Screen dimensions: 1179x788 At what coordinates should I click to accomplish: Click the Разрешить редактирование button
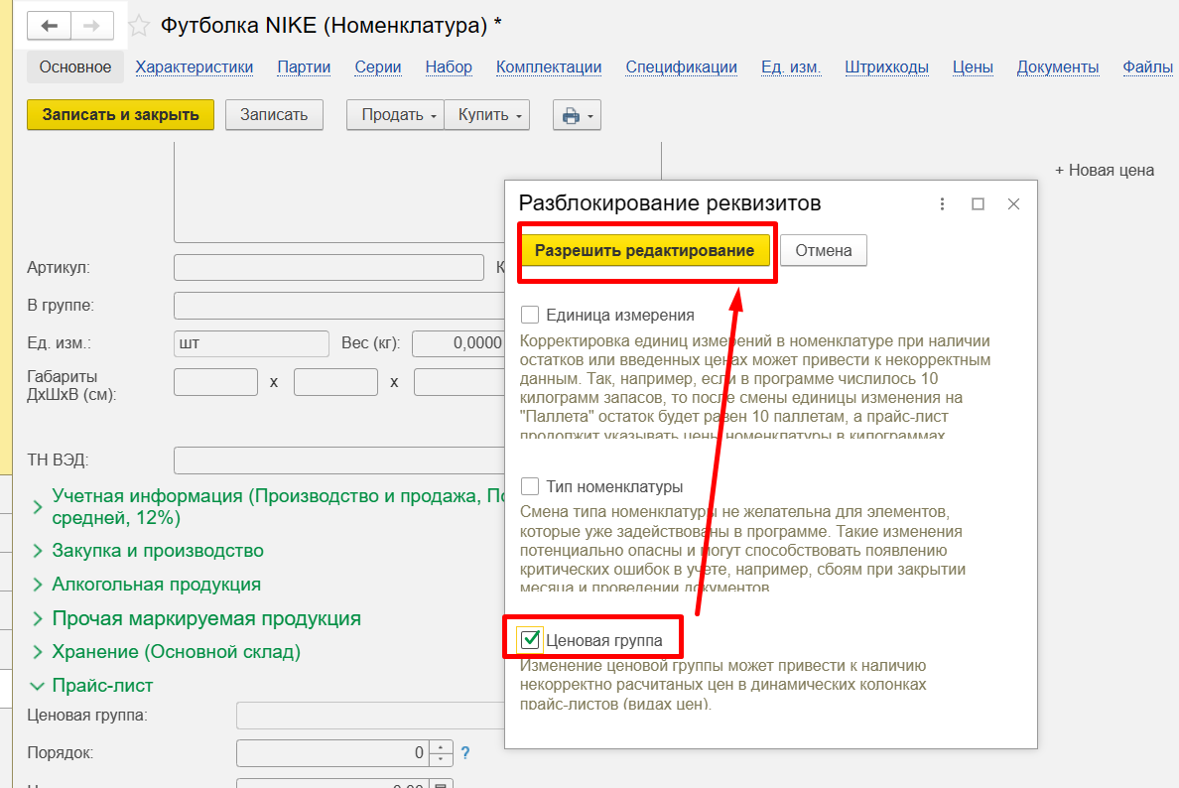click(645, 251)
